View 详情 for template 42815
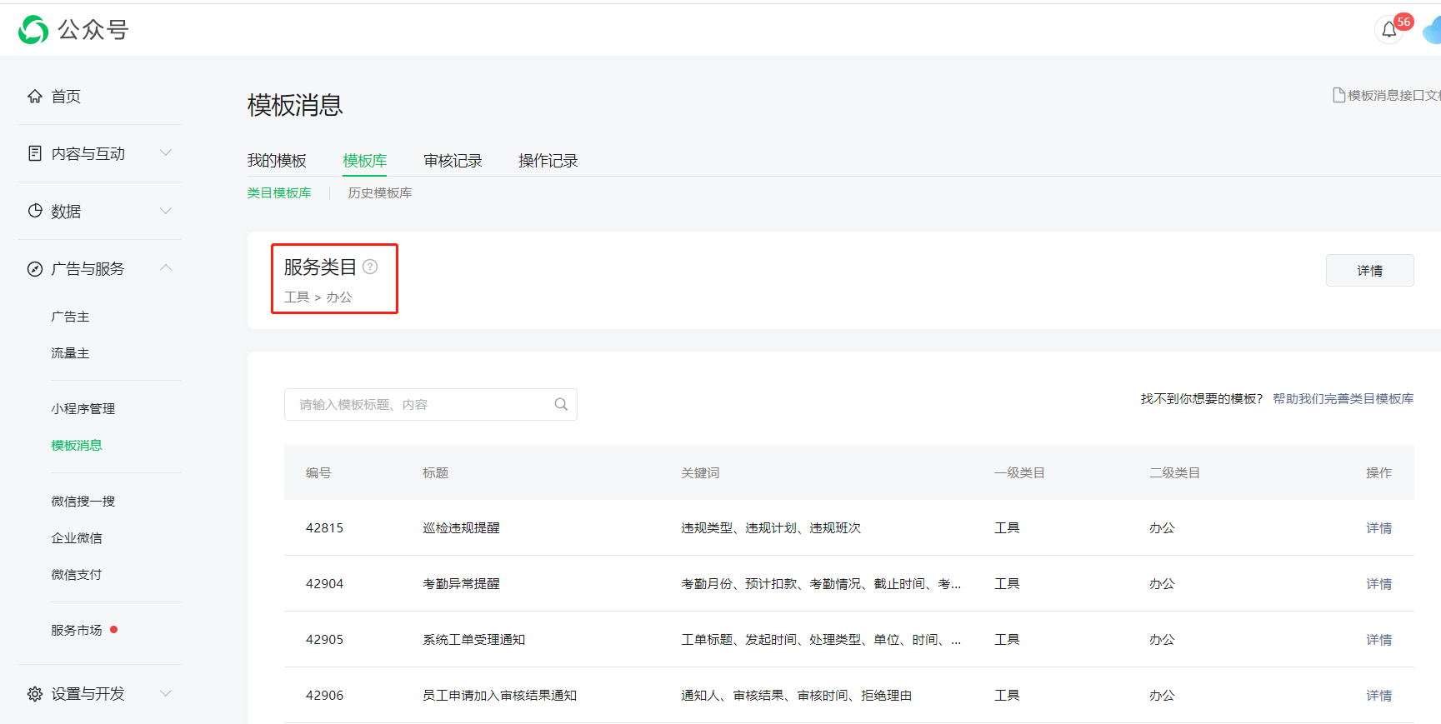Image resolution: width=1441 pixels, height=724 pixels. (x=1378, y=528)
